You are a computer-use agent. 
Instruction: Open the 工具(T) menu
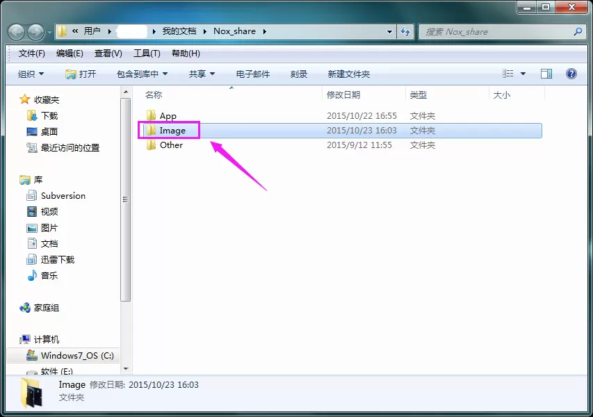click(147, 54)
